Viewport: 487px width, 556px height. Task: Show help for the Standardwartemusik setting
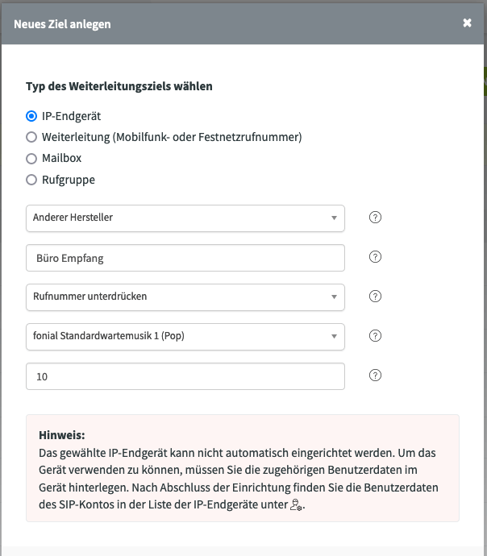375,336
